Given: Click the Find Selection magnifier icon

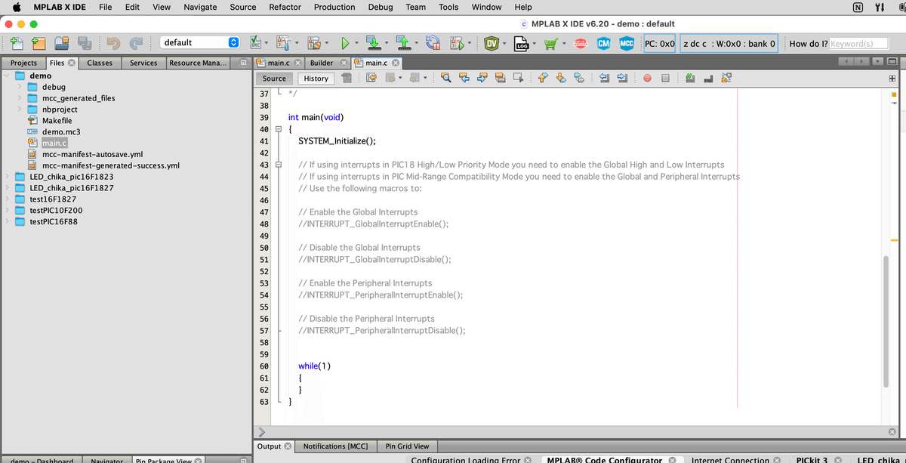Looking at the screenshot, I should [445, 78].
